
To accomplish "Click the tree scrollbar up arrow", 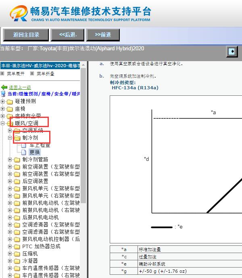I will pos(83,65).
